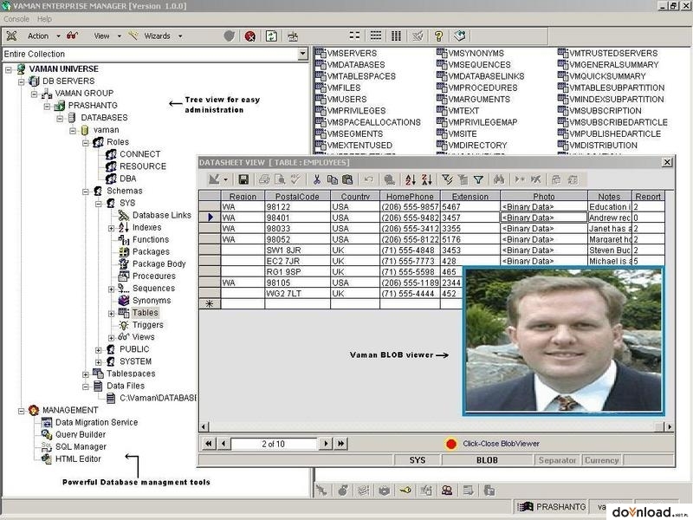
Task: Open print preview in datasheet toolbar
Action: (280, 179)
